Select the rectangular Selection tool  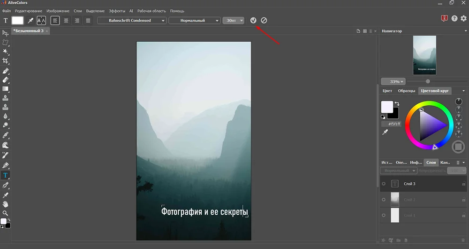5,43
